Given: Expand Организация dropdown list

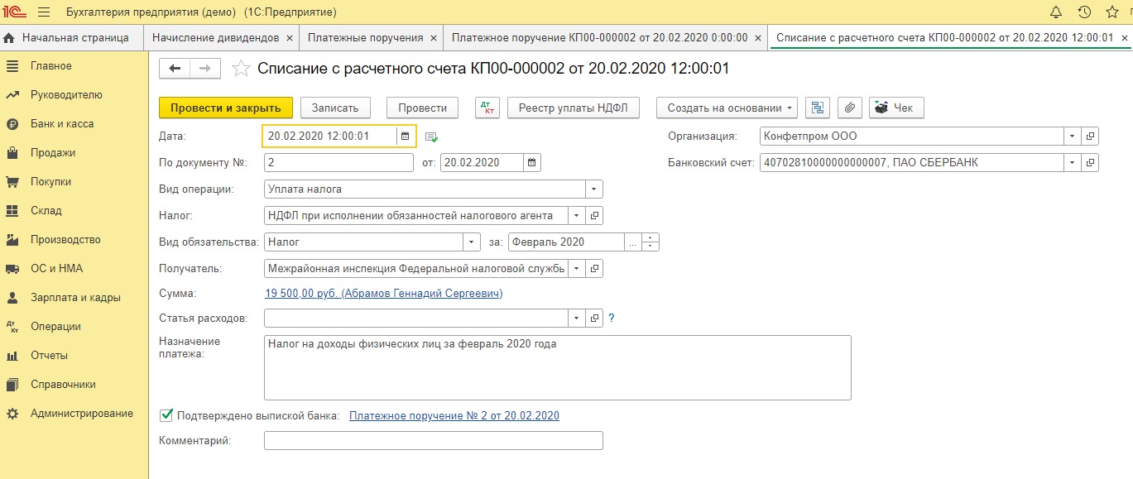Looking at the screenshot, I should tap(1072, 136).
